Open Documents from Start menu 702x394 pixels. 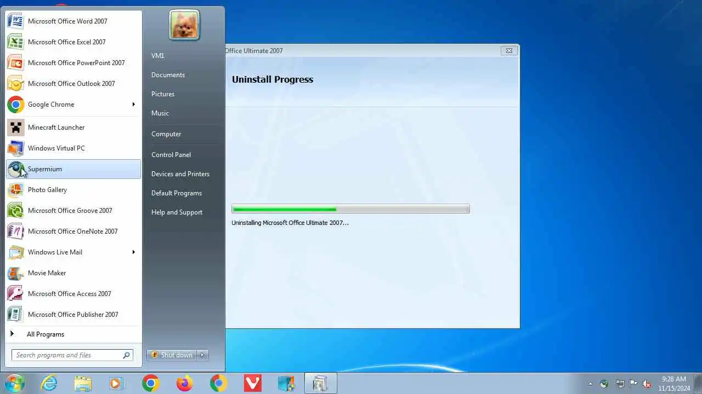(x=184, y=75)
